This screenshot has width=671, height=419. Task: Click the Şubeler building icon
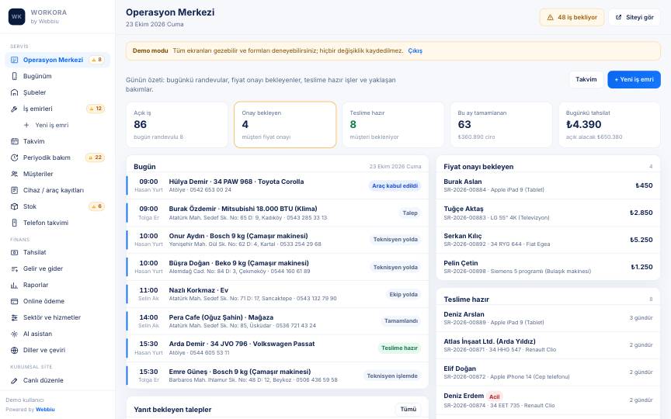pyautogui.click(x=14, y=92)
